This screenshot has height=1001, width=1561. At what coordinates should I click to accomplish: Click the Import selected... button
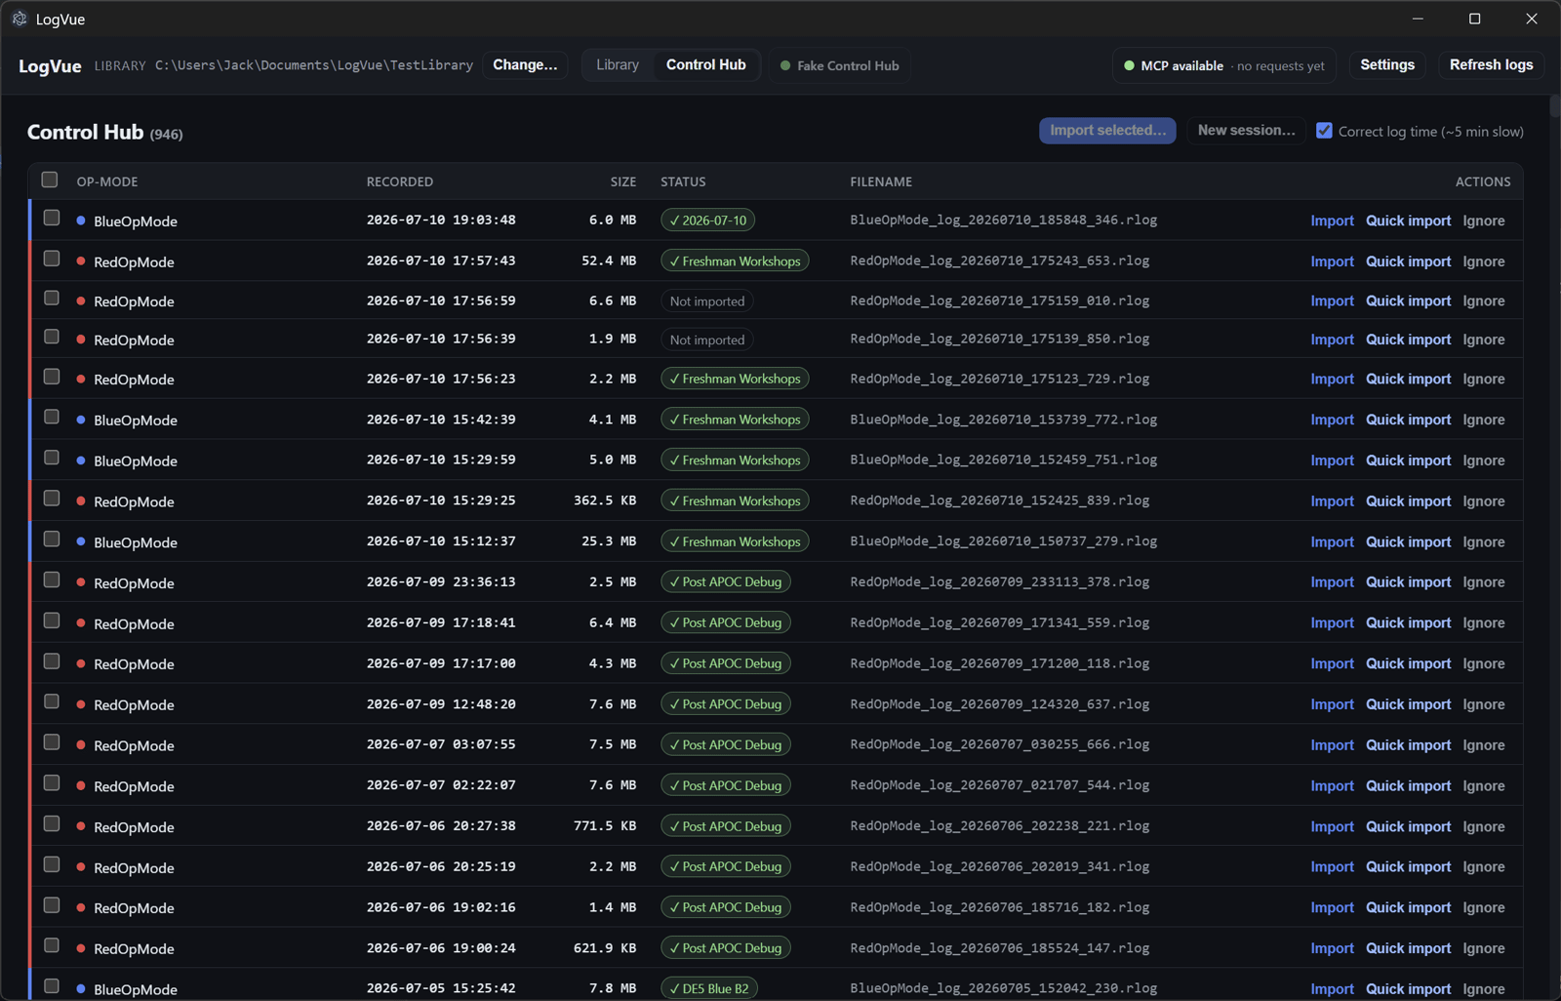(1107, 131)
